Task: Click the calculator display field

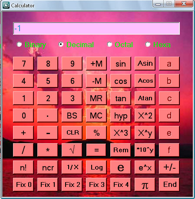Action: [x=96, y=29]
